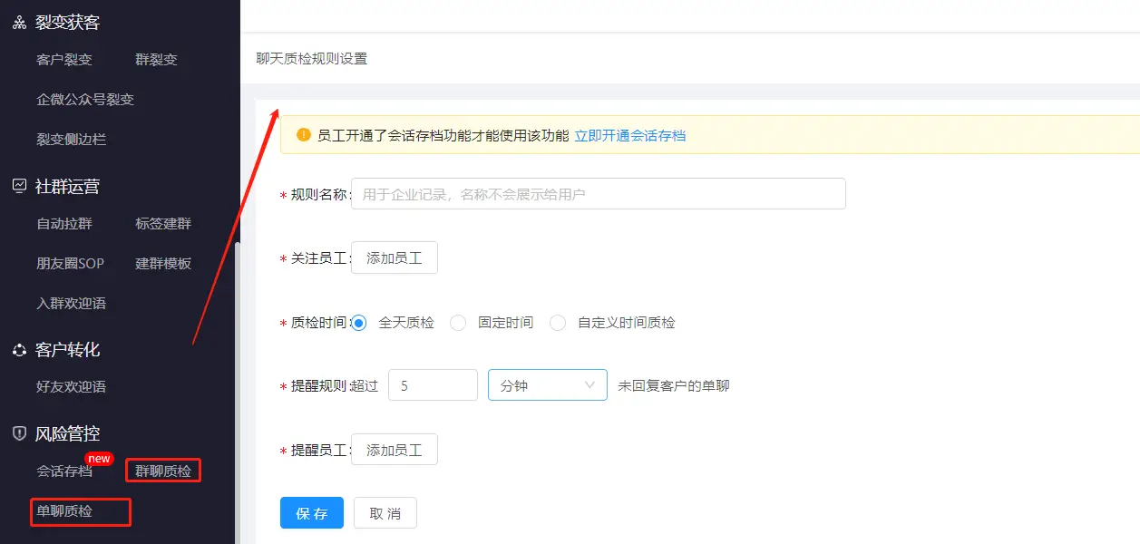This screenshot has width=1140, height=544.
Task: Click the blue 保存 button
Action: pyautogui.click(x=312, y=513)
